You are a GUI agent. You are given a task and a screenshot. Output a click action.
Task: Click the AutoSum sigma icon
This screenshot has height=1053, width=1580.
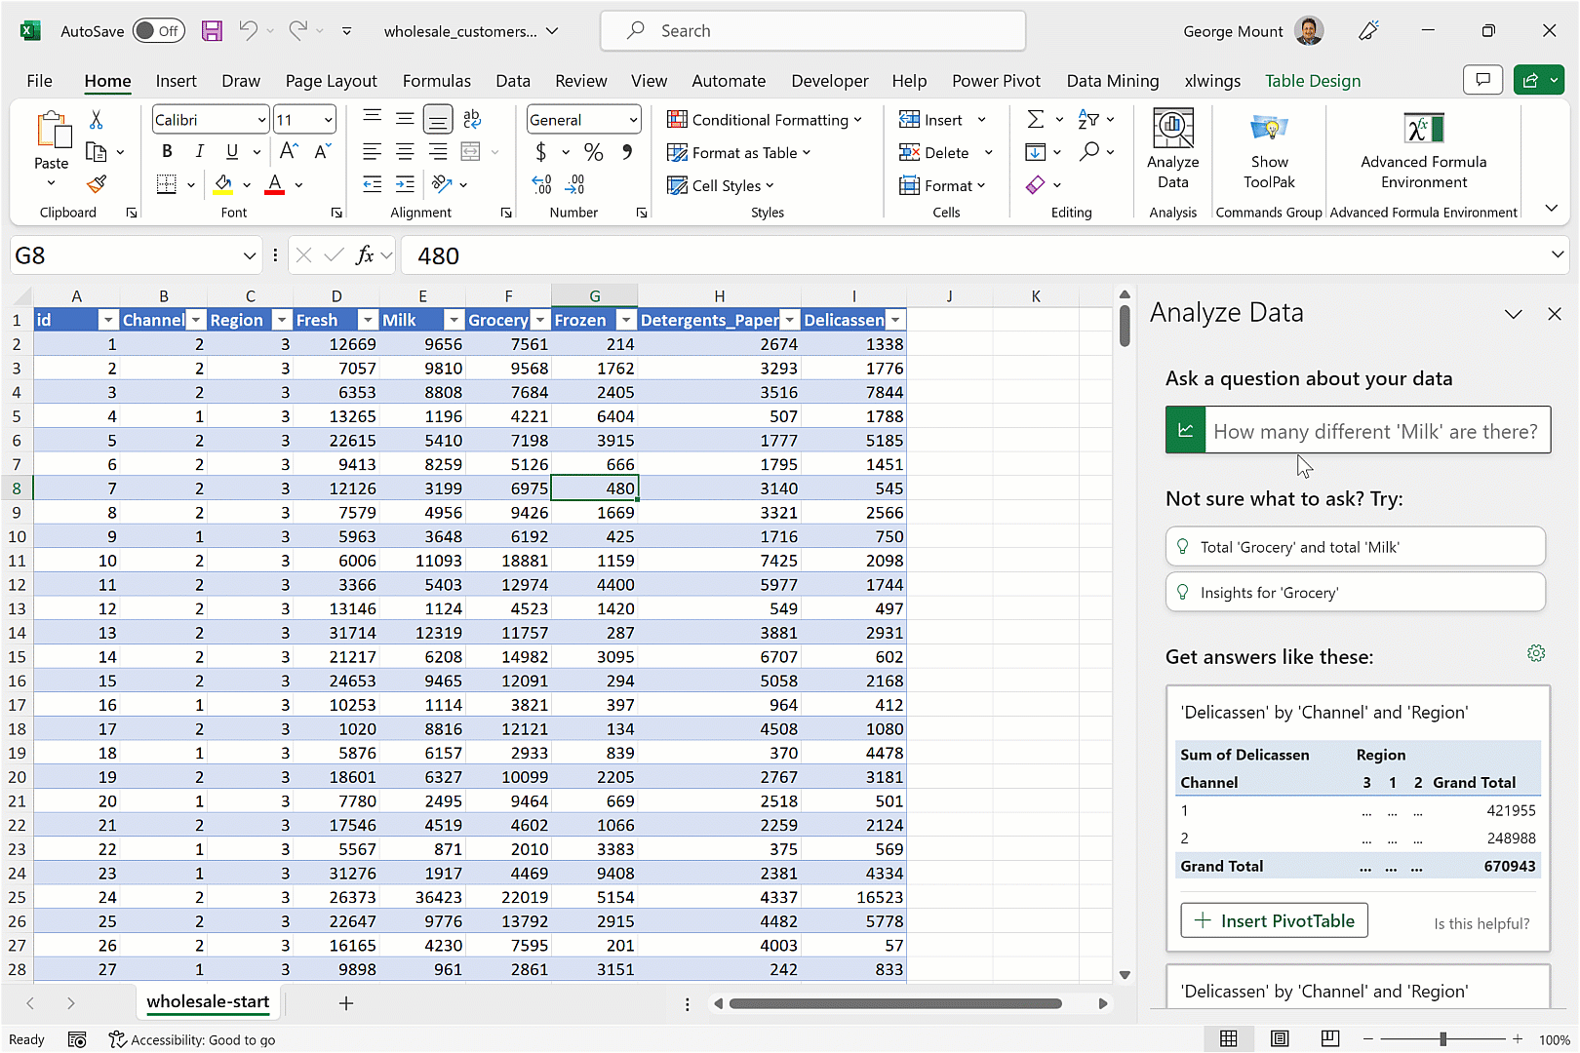[1036, 120]
